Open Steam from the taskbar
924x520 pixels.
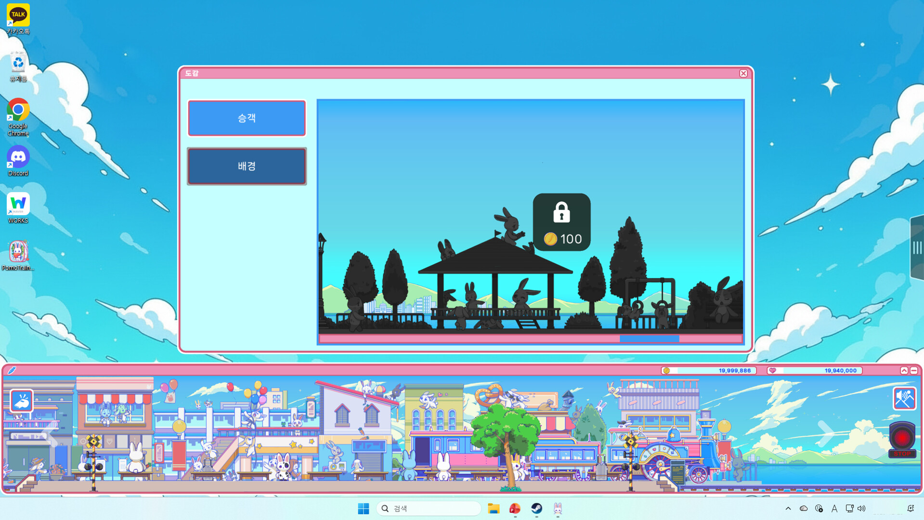click(x=536, y=508)
